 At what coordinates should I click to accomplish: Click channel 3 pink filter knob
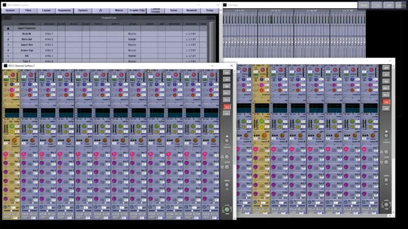pyautogui.click(x=48, y=90)
